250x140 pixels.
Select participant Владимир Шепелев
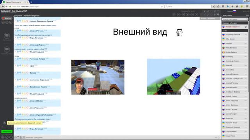[x=235, y=35]
